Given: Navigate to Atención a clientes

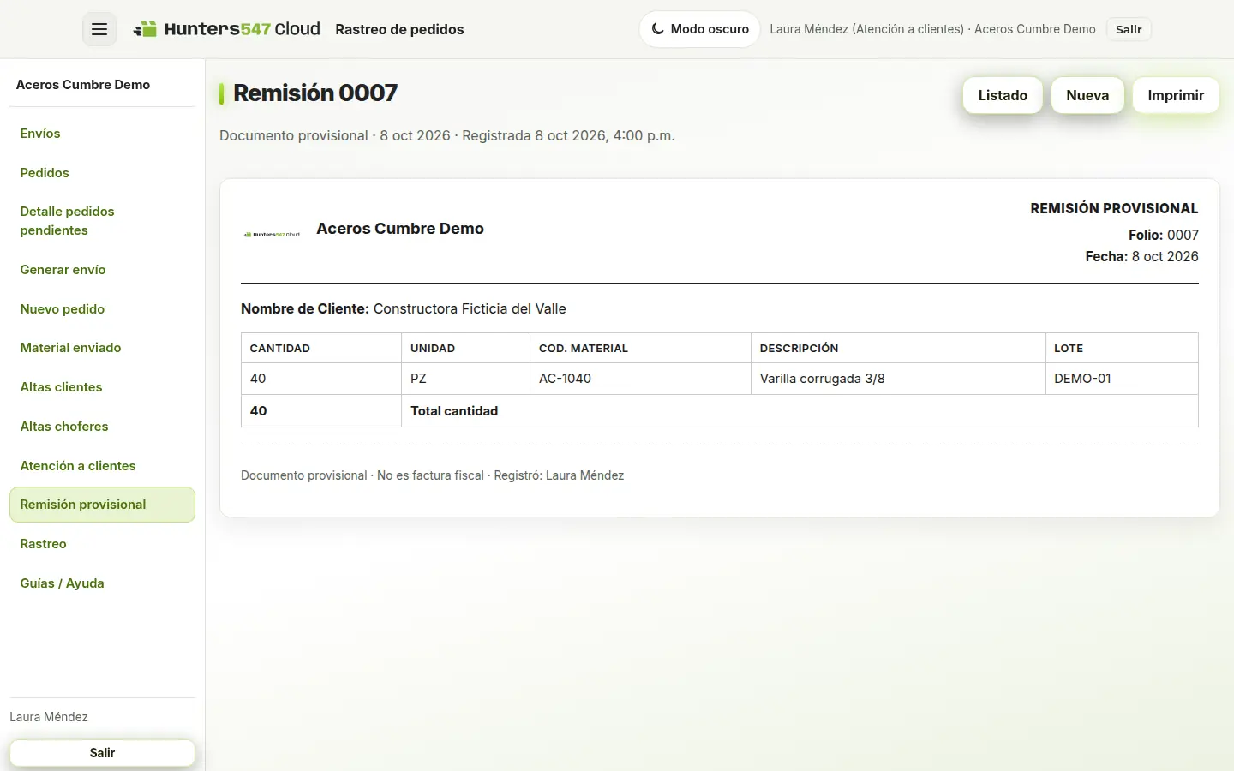Looking at the screenshot, I should point(102,466).
